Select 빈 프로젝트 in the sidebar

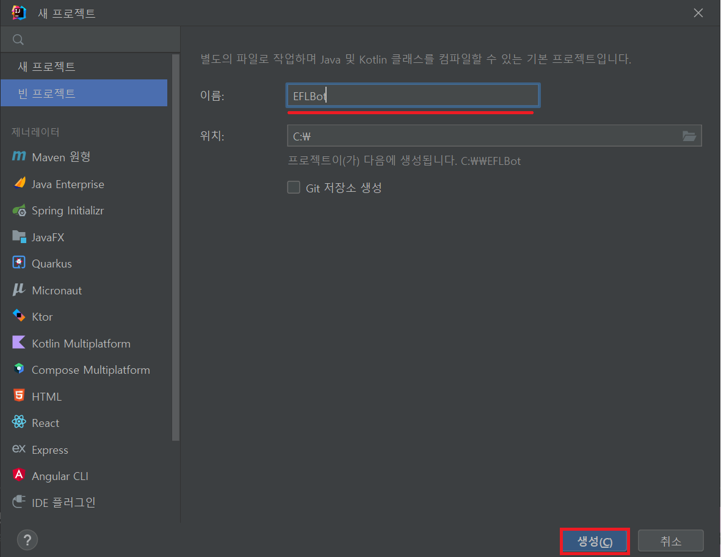pos(84,93)
